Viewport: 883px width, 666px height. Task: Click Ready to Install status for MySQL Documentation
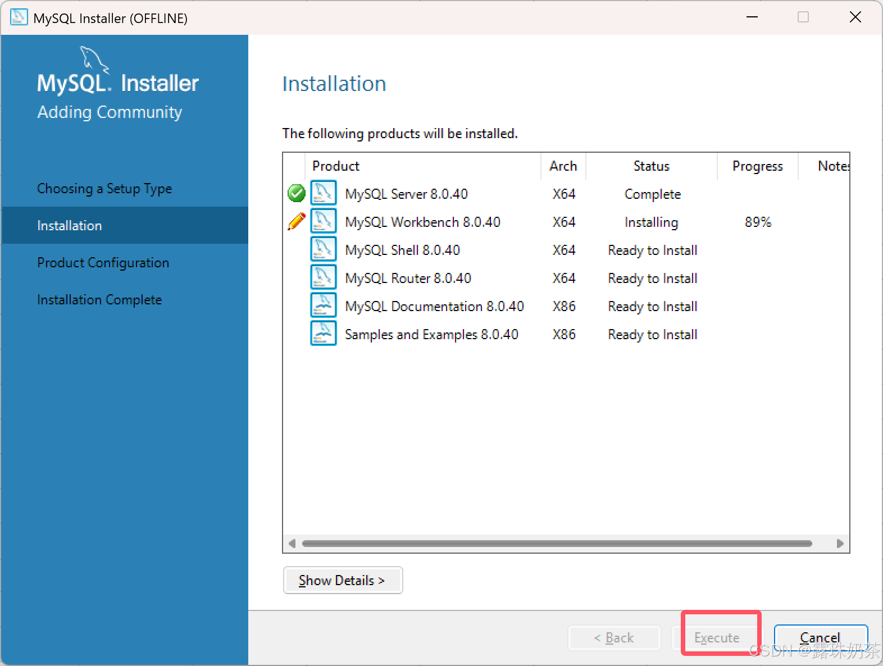tap(652, 306)
